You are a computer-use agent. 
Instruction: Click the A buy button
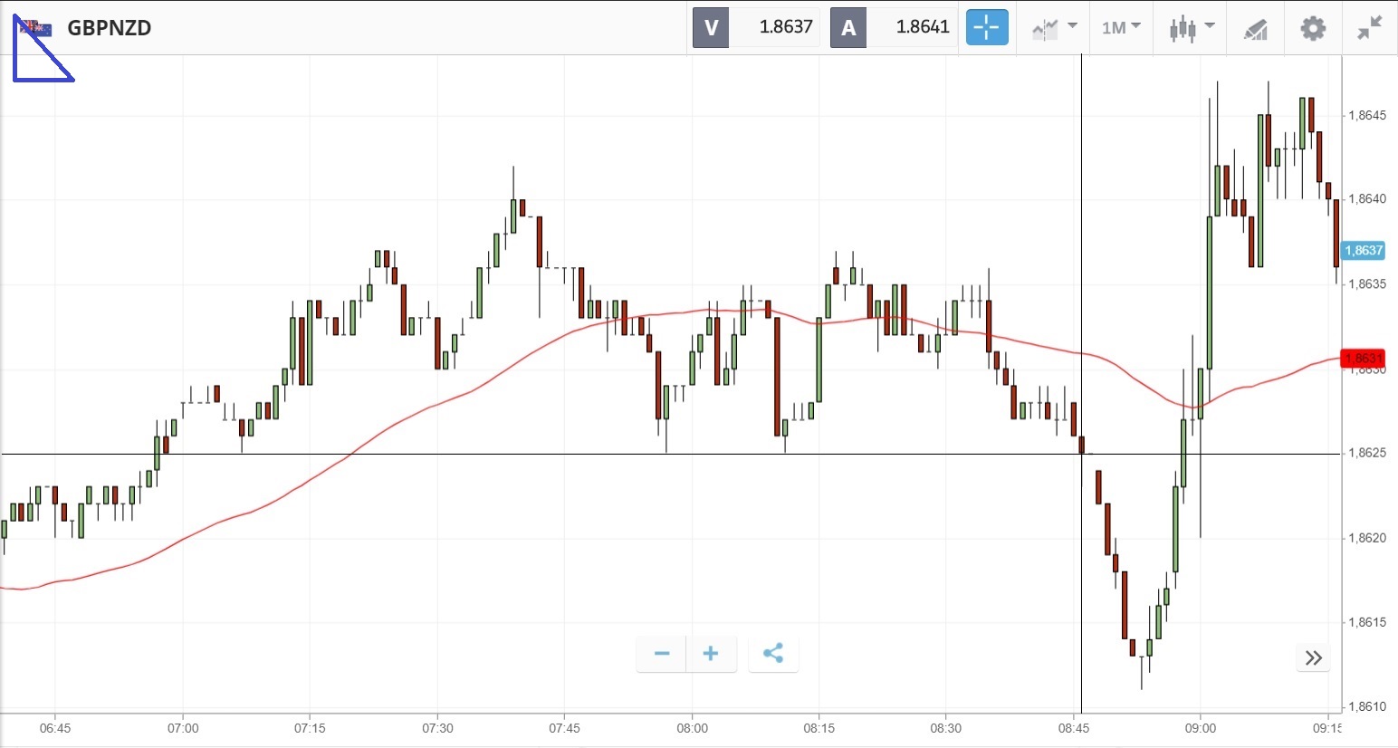tap(848, 27)
